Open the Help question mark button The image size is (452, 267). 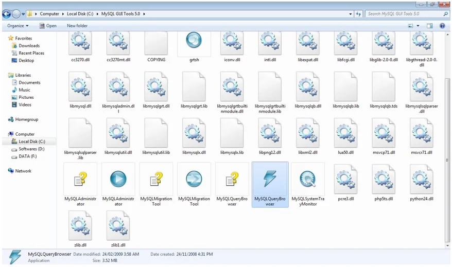tap(442, 26)
